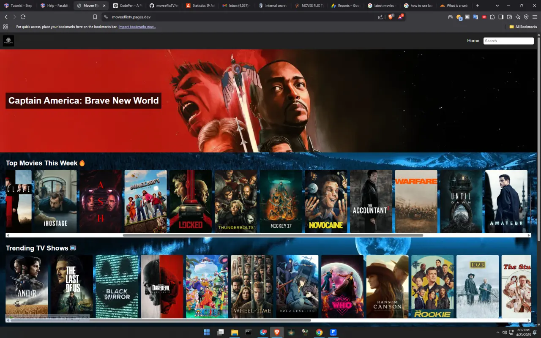The height and width of the screenshot is (338, 541).
Task: Reload the page with the refresh icon
Action: 23,17
